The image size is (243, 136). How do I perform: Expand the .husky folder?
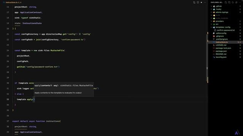211,9
